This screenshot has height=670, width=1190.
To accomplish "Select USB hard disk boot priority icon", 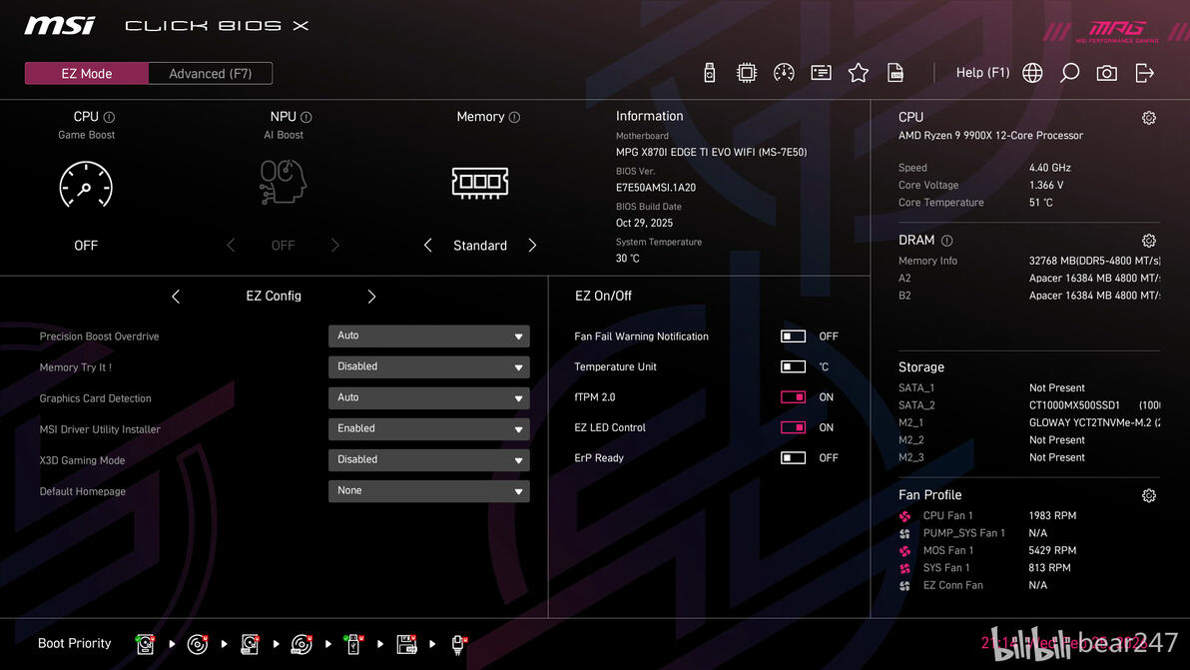I will (x=250, y=644).
